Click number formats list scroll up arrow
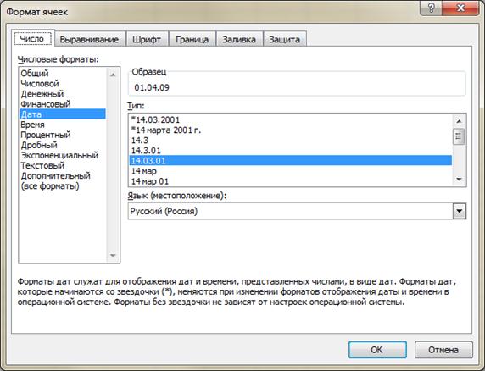Image resolution: width=485 pixels, height=371 pixels. pos(113,75)
